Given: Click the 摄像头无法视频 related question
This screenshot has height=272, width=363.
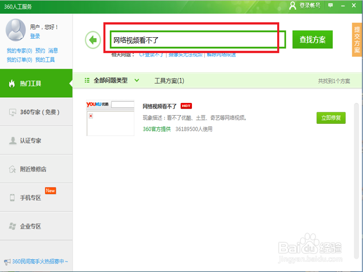Looking at the screenshot, I should (185, 55).
